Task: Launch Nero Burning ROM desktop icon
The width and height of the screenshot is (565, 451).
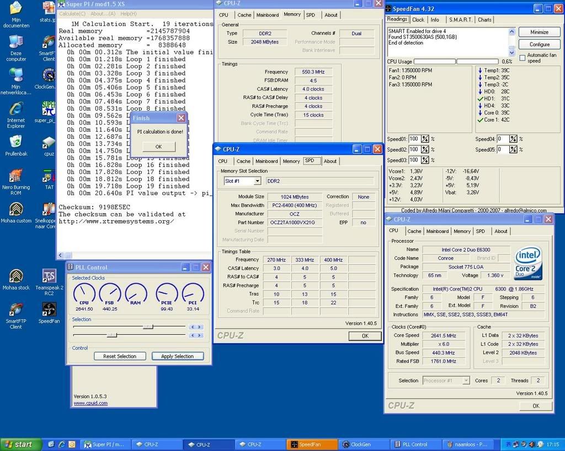Action: coord(16,182)
